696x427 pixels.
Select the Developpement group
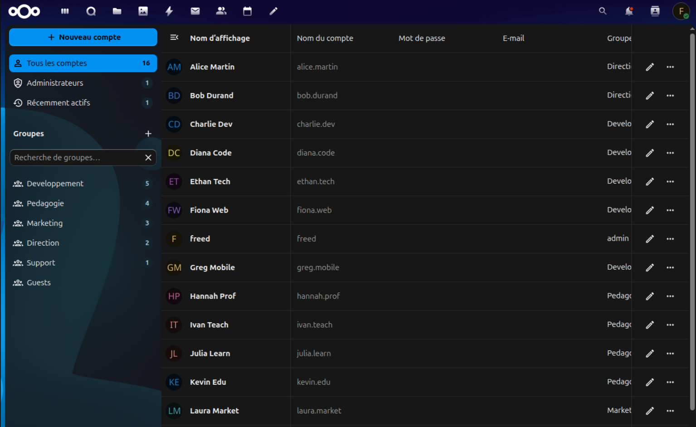55,184
